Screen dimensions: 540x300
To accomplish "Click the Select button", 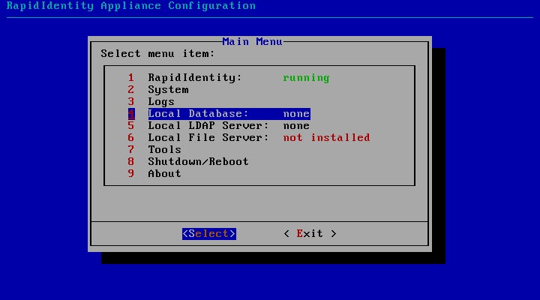I will point(209,234).
